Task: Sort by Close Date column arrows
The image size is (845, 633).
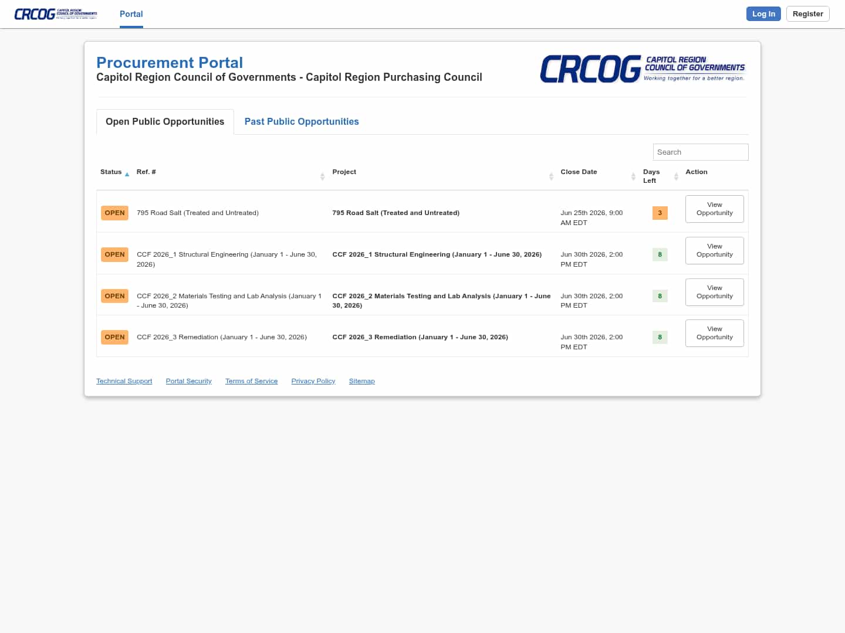Action: [x=633, y=176]
